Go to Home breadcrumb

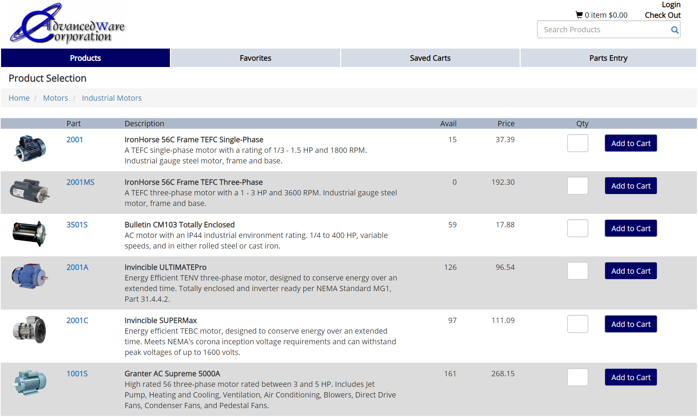(x=19, y=98)
